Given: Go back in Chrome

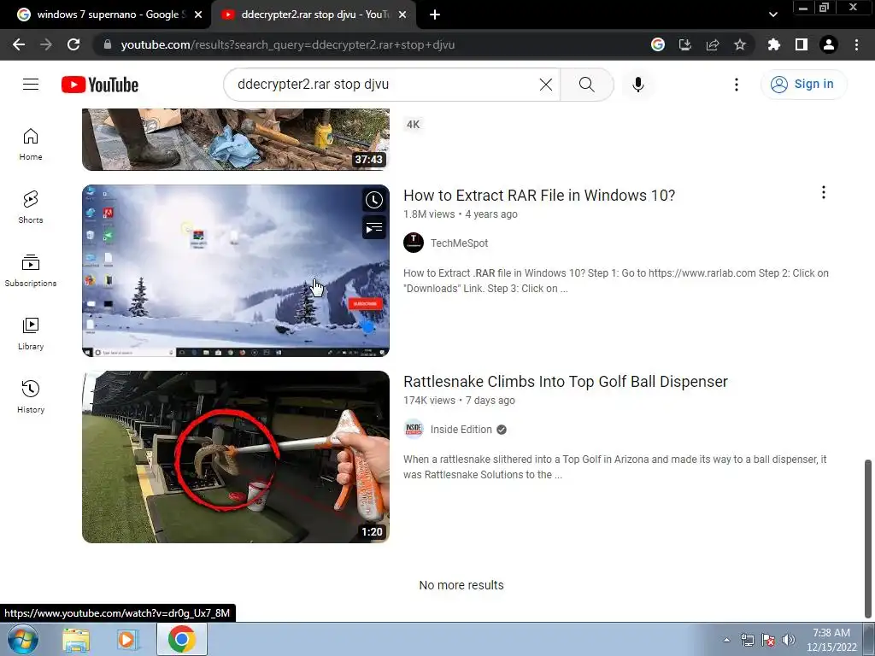Looking at the screenshot, I should pos(19,44).
